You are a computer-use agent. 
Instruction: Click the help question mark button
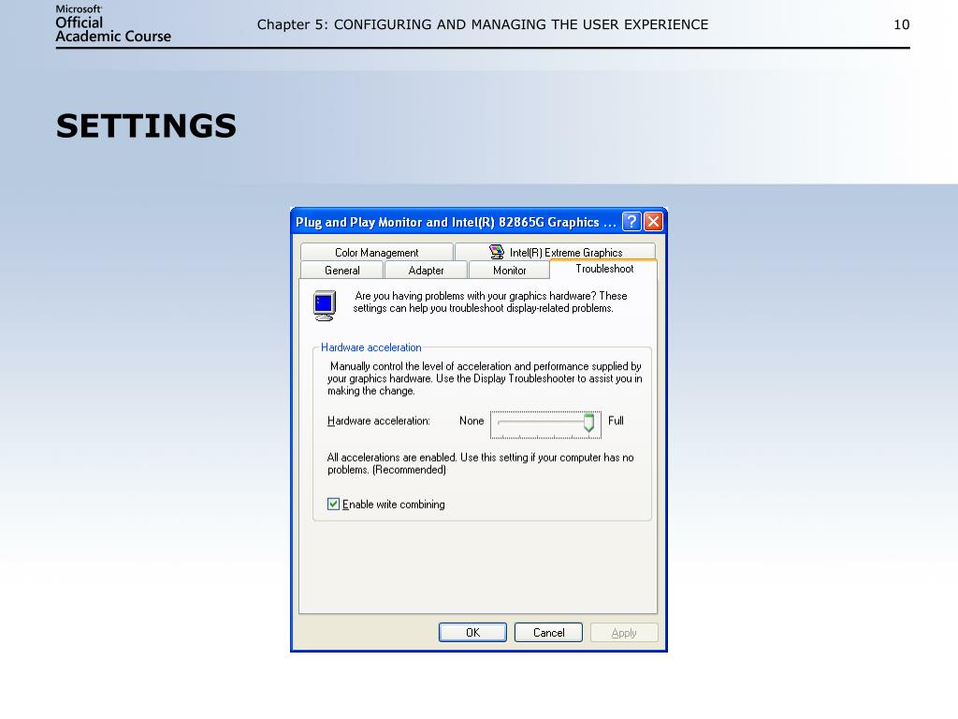(x=631, y=221)
